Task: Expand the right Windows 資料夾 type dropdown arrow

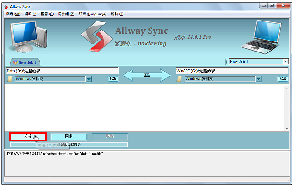Action: (x=259, y=79)
